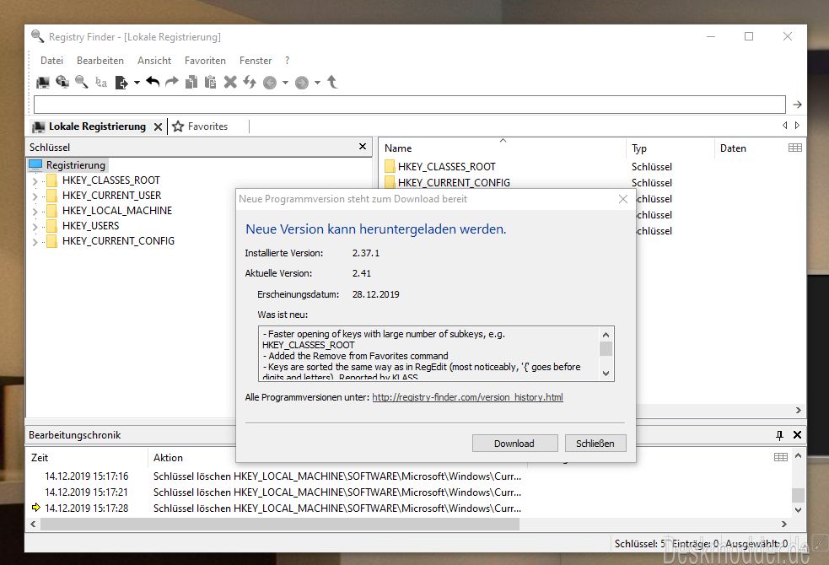Viewport: 829px width, 565px height.
Task: Click the Schließen button
Action: click(595, 444)
